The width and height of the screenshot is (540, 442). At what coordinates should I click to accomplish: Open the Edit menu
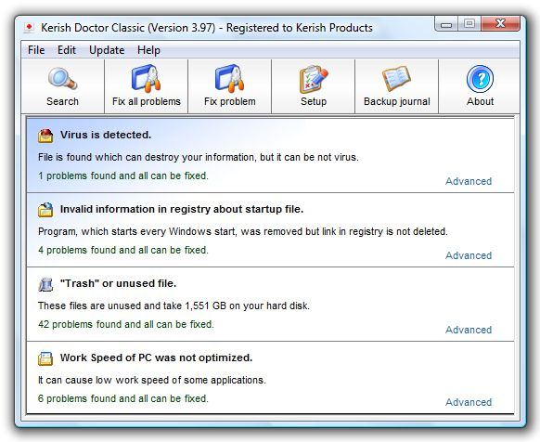coord(67,50)
